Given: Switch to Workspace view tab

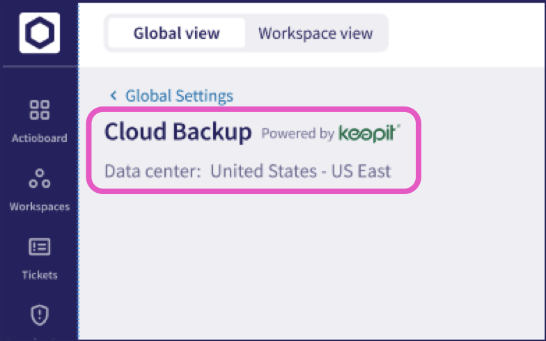Looking at the screenshot, I should click(x=315, y=33).
